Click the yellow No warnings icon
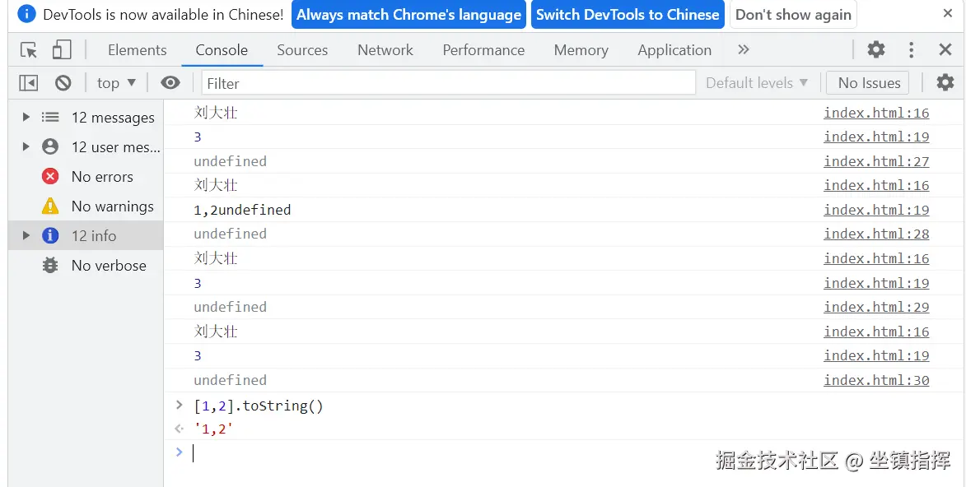 (50, 206)
